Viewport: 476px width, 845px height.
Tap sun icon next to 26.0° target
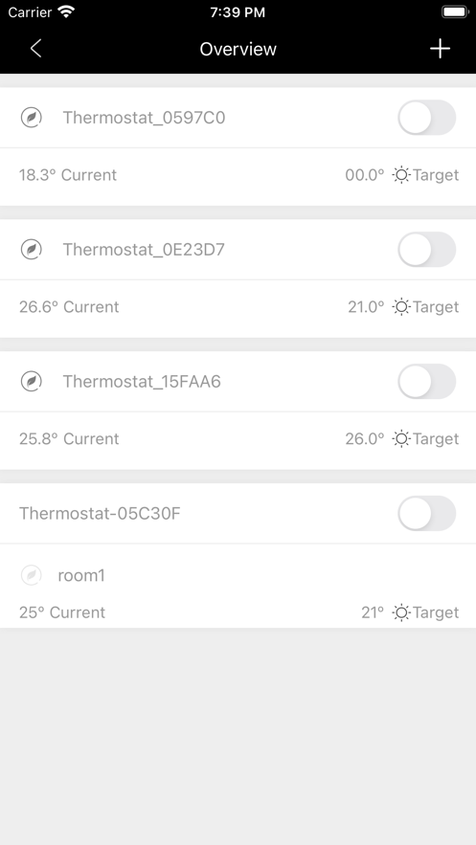pyautogui.click(x=401, y=439)
